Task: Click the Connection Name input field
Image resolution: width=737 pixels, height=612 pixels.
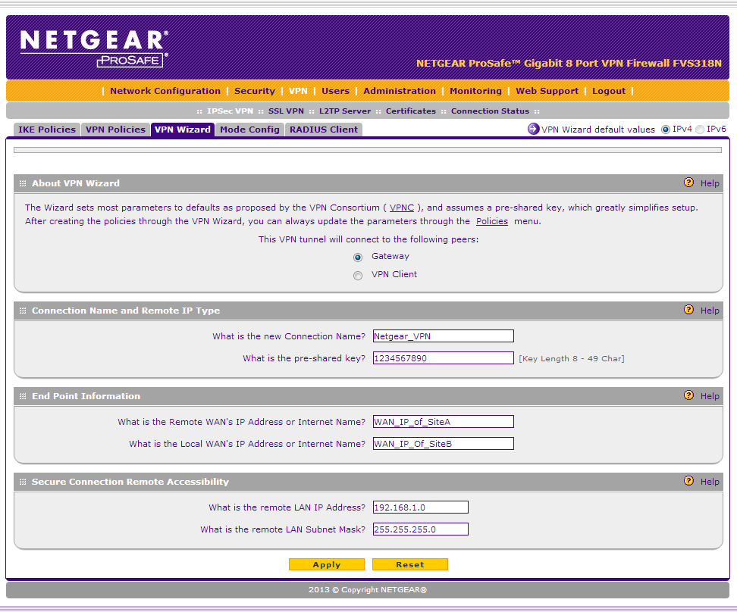Action: [444, 336]
